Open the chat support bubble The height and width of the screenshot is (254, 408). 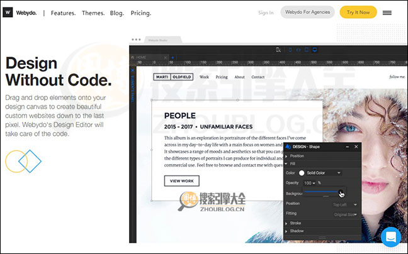pos(390,238)
